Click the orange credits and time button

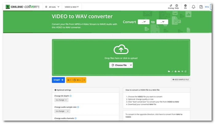pyautogui.click(x=74, y=80)
